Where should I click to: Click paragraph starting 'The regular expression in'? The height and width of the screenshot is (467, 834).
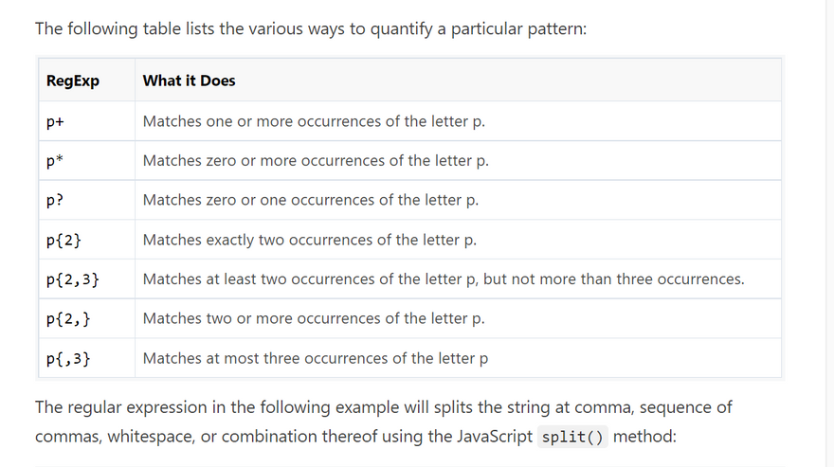pyautogui.click(x=383, y=408)
